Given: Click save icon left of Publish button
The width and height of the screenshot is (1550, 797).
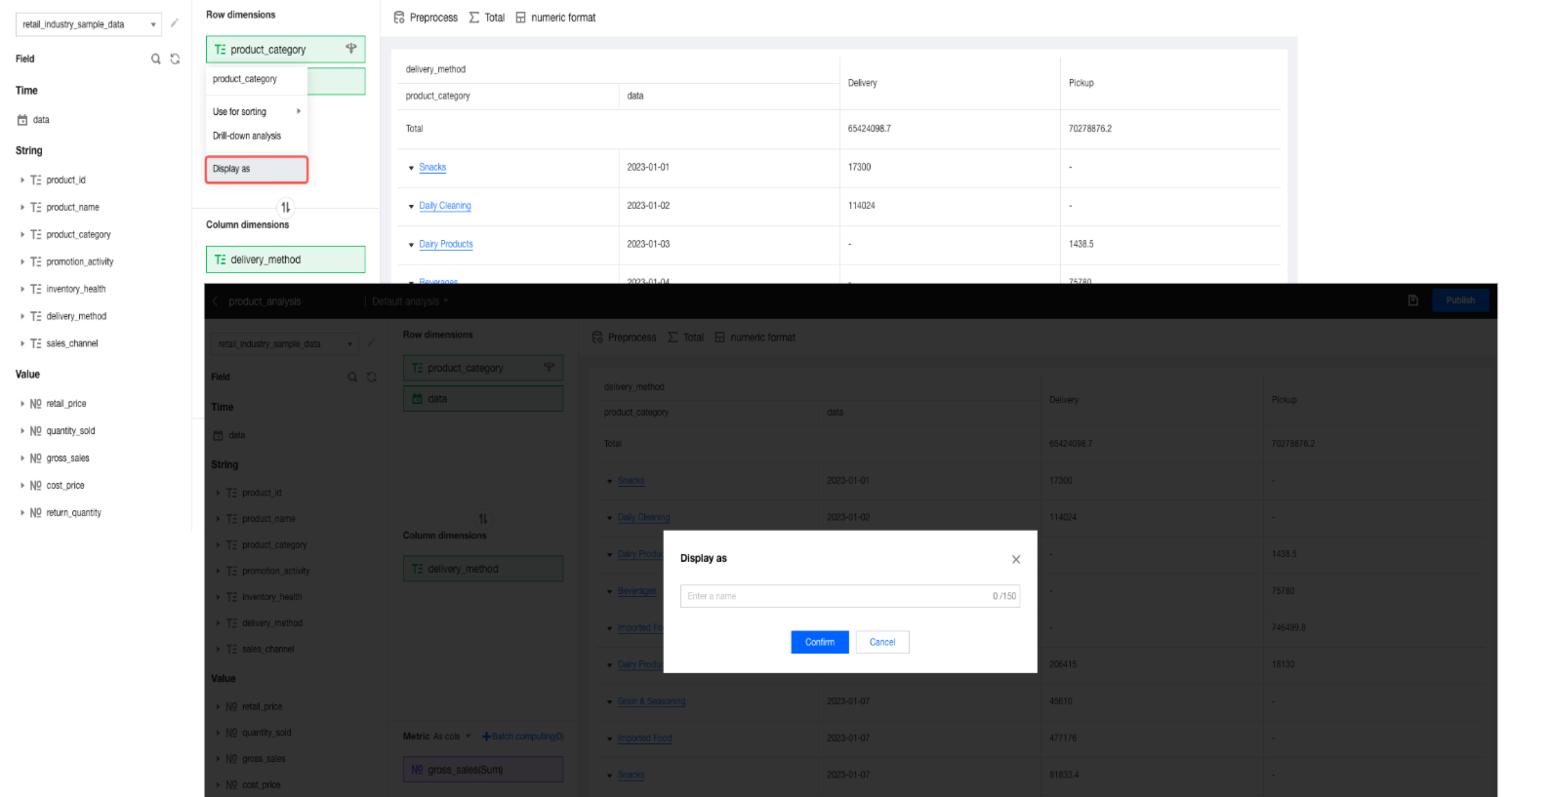Looking at the screenshot, I should click(x=1412, y=300).
